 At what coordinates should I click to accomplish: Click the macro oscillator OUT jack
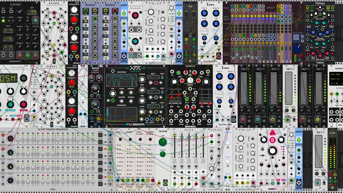tap(27, 119)
